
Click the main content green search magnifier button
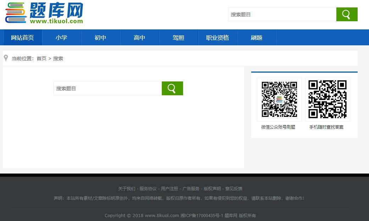click(x=172, y=89)
